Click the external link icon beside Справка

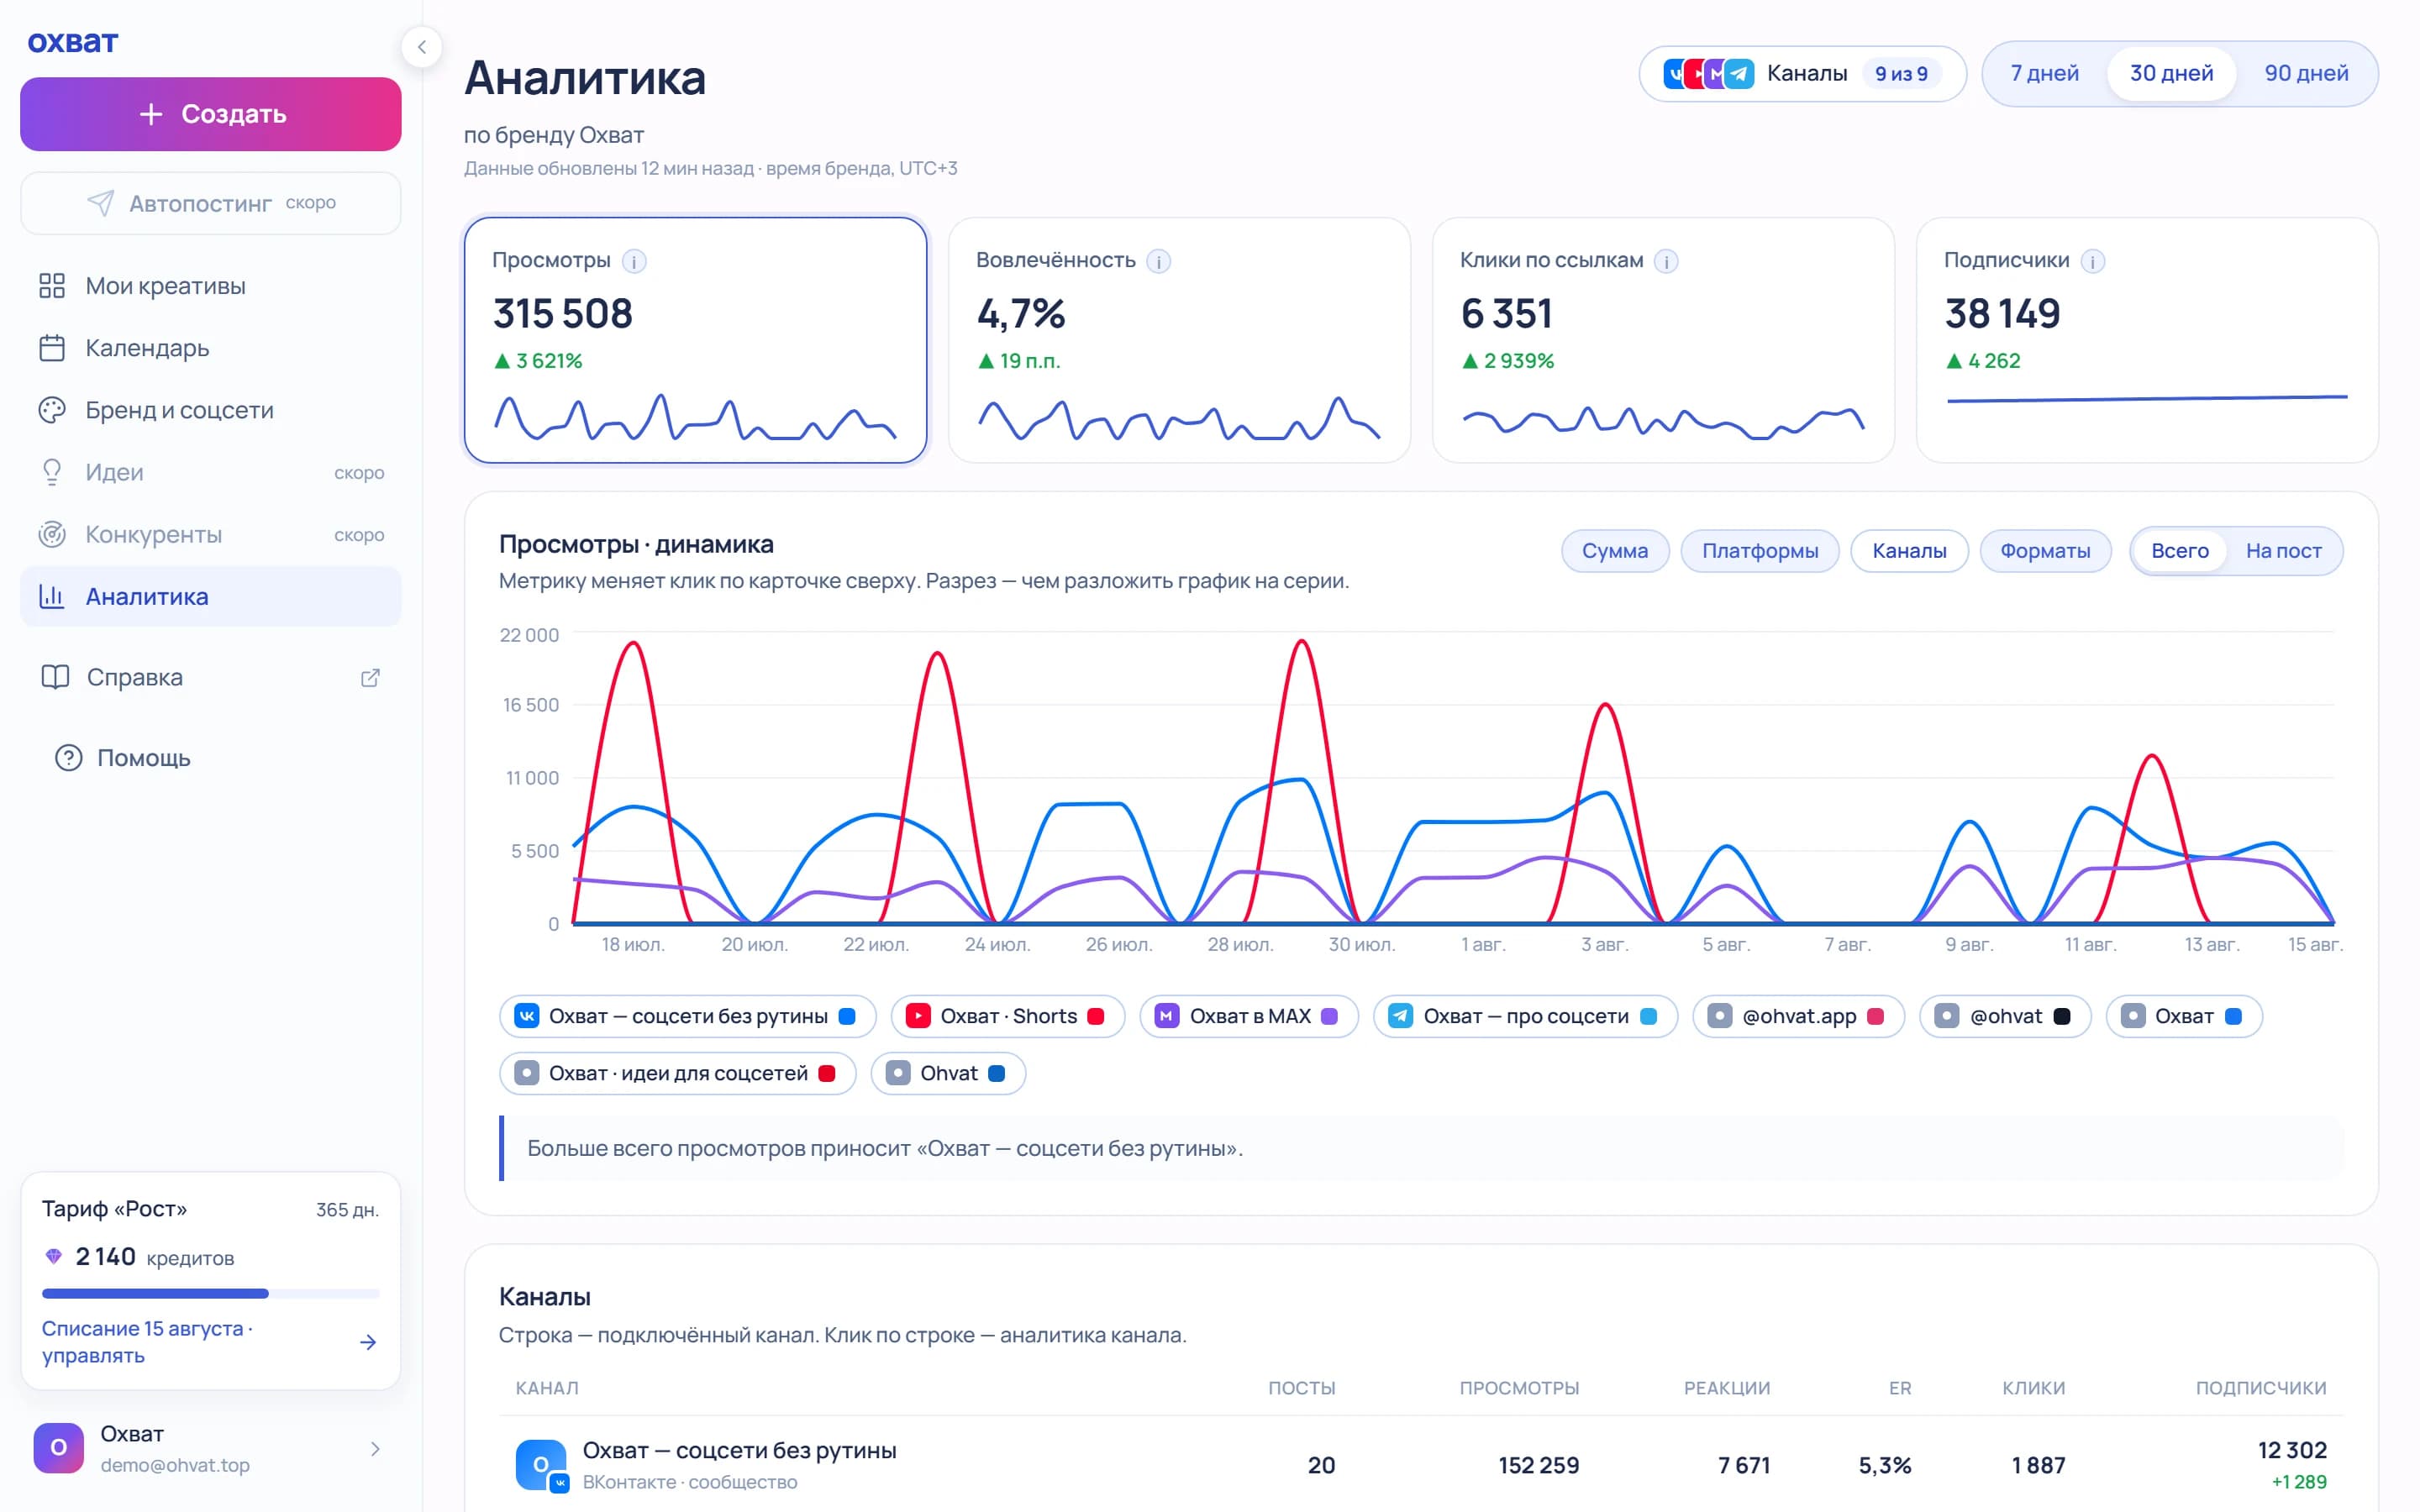[370, 677]
